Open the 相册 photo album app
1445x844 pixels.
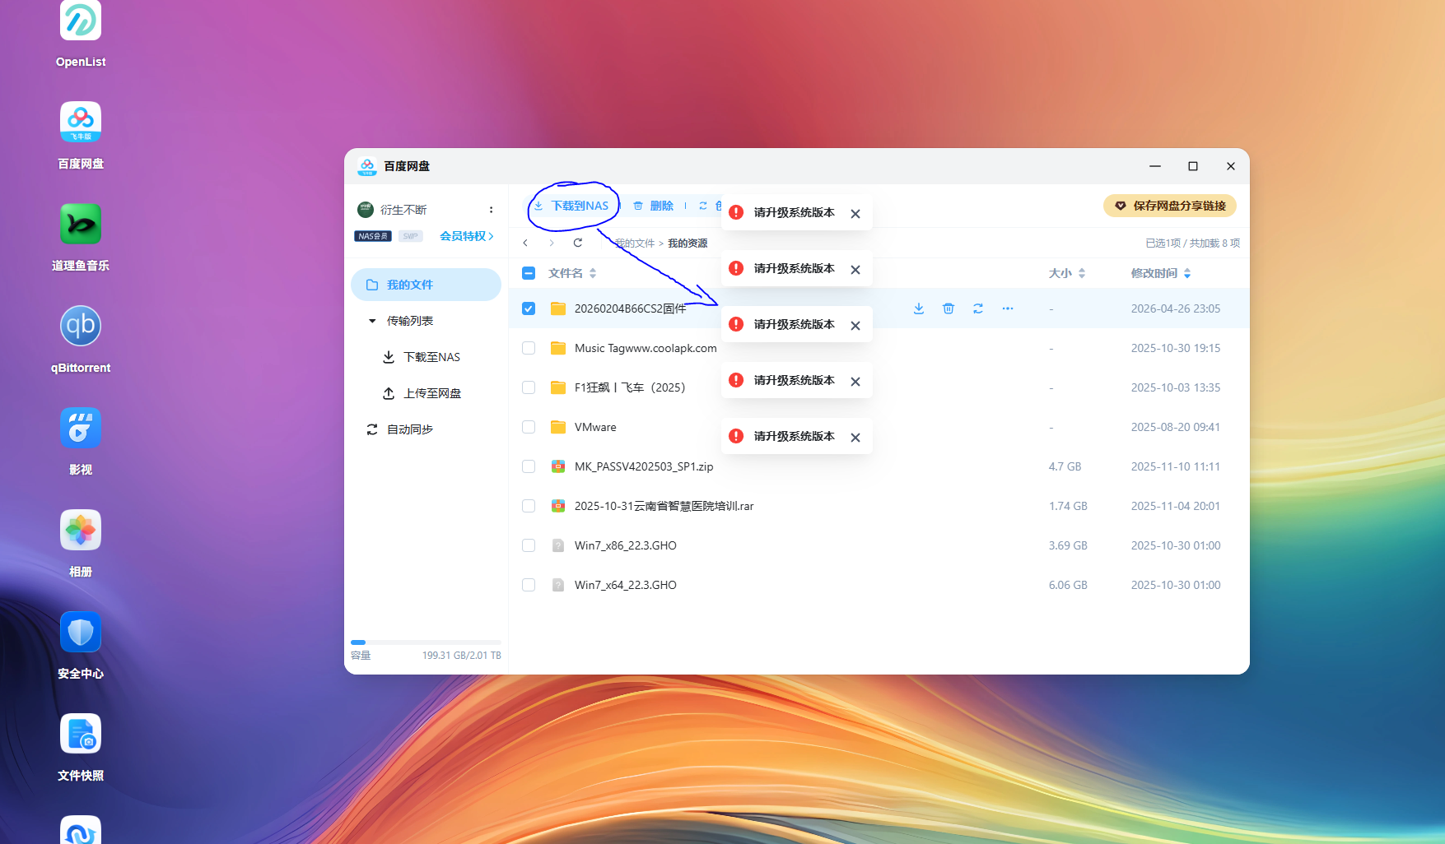pos(81,530)
